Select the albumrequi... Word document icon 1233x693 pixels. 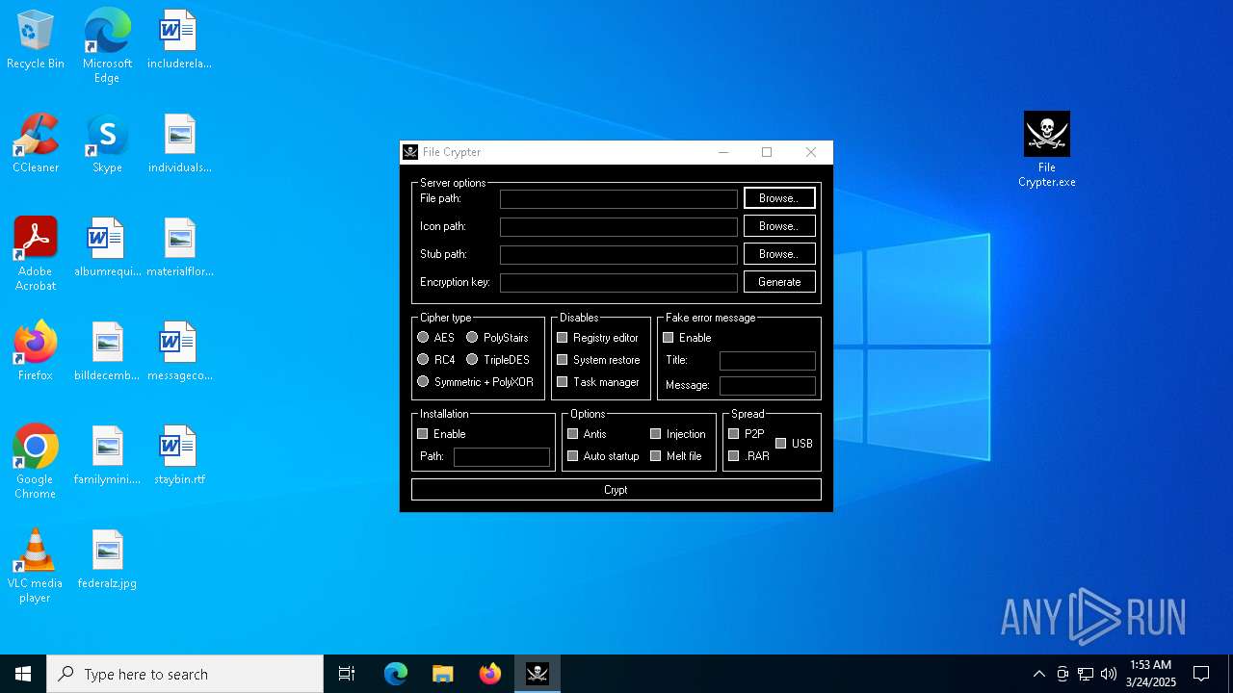[107, 247]
